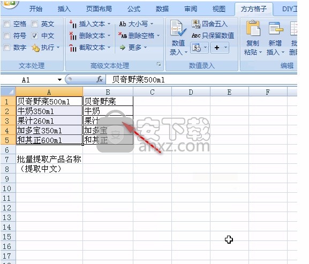Open the Formulas (公式) ribbon tab
309x264 pixels.
pyautogui.click(x=134, y=9)
